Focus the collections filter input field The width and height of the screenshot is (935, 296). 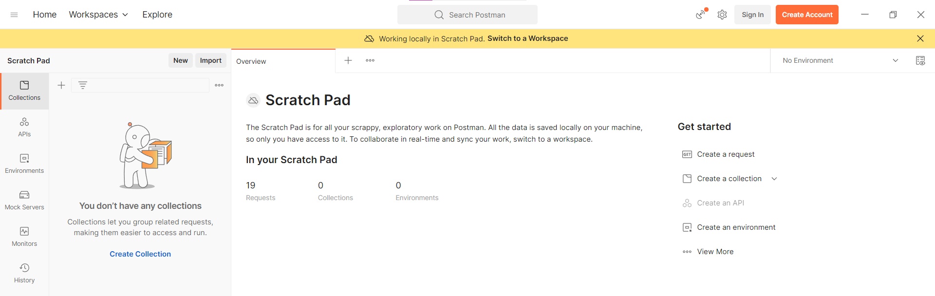coord(140,85)
